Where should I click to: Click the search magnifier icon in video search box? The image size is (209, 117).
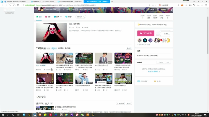(x=84, y=17)
